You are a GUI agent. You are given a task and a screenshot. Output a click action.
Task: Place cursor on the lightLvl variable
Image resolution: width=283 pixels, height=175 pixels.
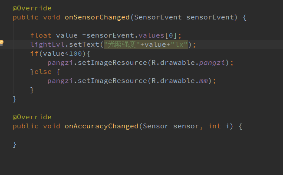pos(47,45)
